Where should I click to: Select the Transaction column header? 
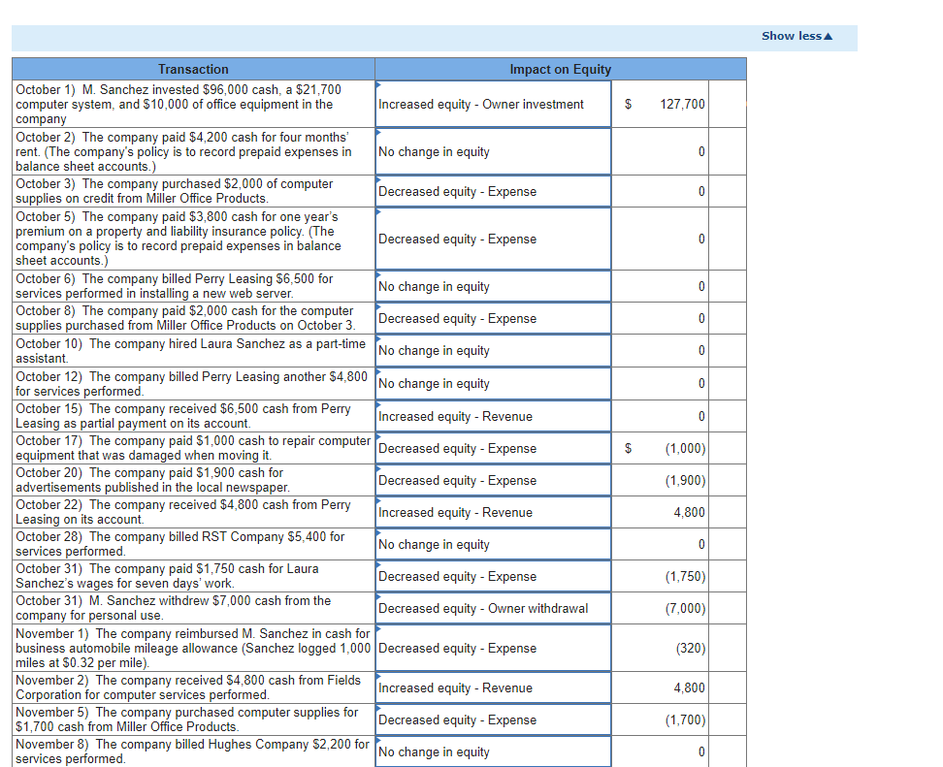pos(192,69)
